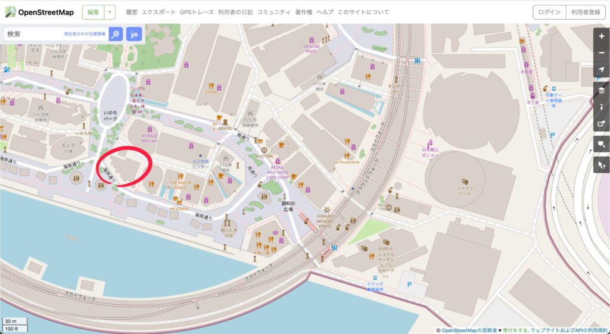Open the GPSトレース menu item
610x334 pixels.
point(197,12)
